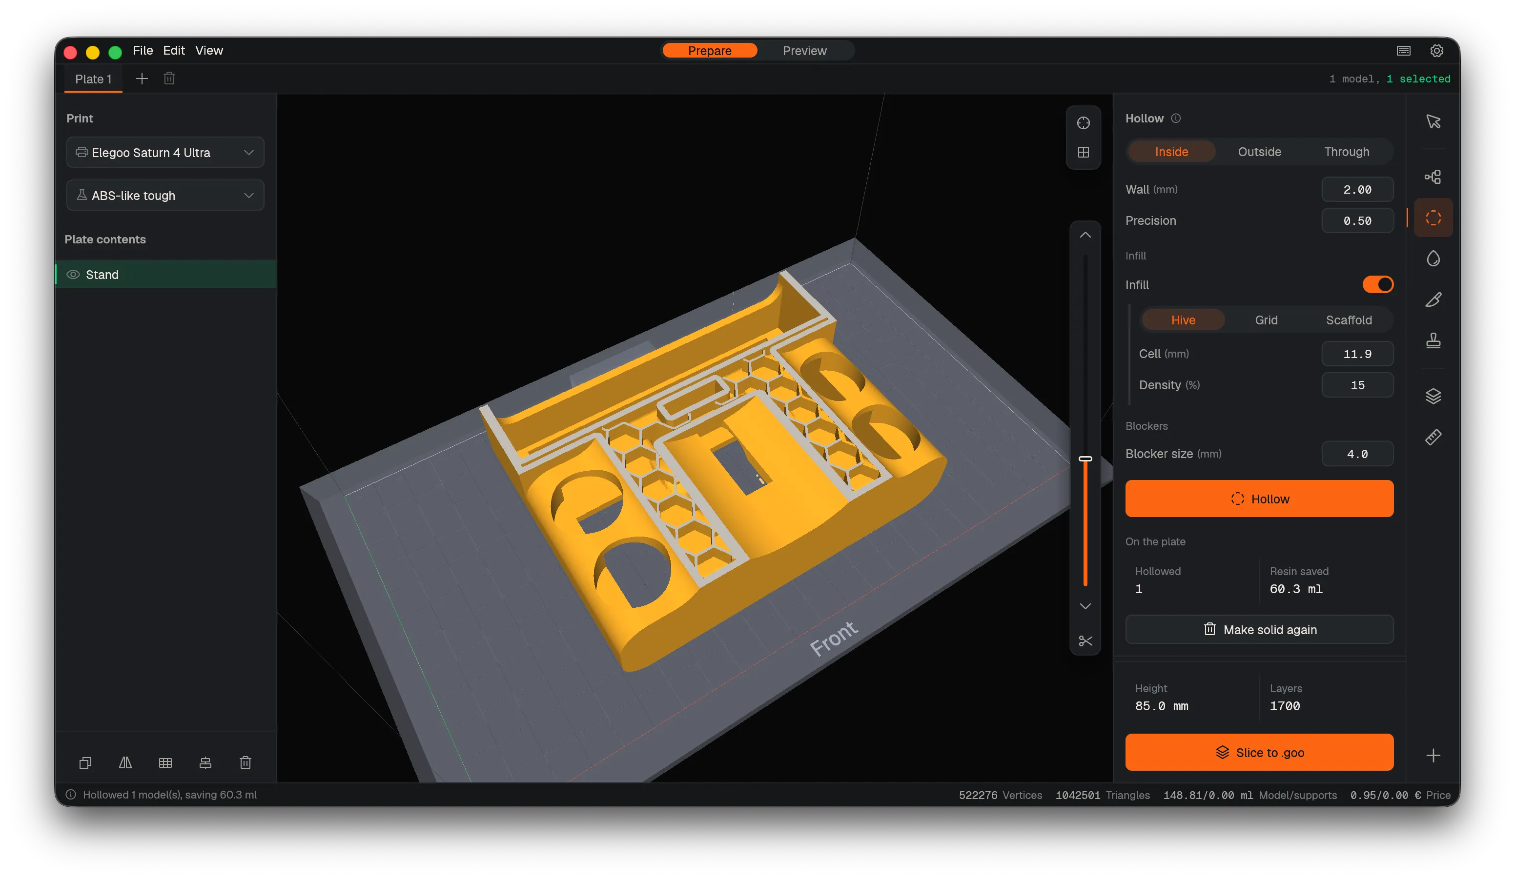Arrange models with the grid icon

click(165, 762)
